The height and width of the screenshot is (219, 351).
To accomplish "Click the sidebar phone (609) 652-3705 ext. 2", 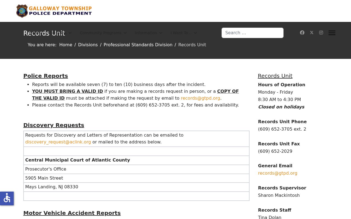I will click(x=282, y=129).
